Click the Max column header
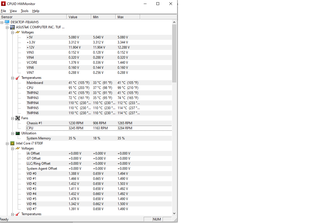324x223 pixels. (x=128, y=17)
